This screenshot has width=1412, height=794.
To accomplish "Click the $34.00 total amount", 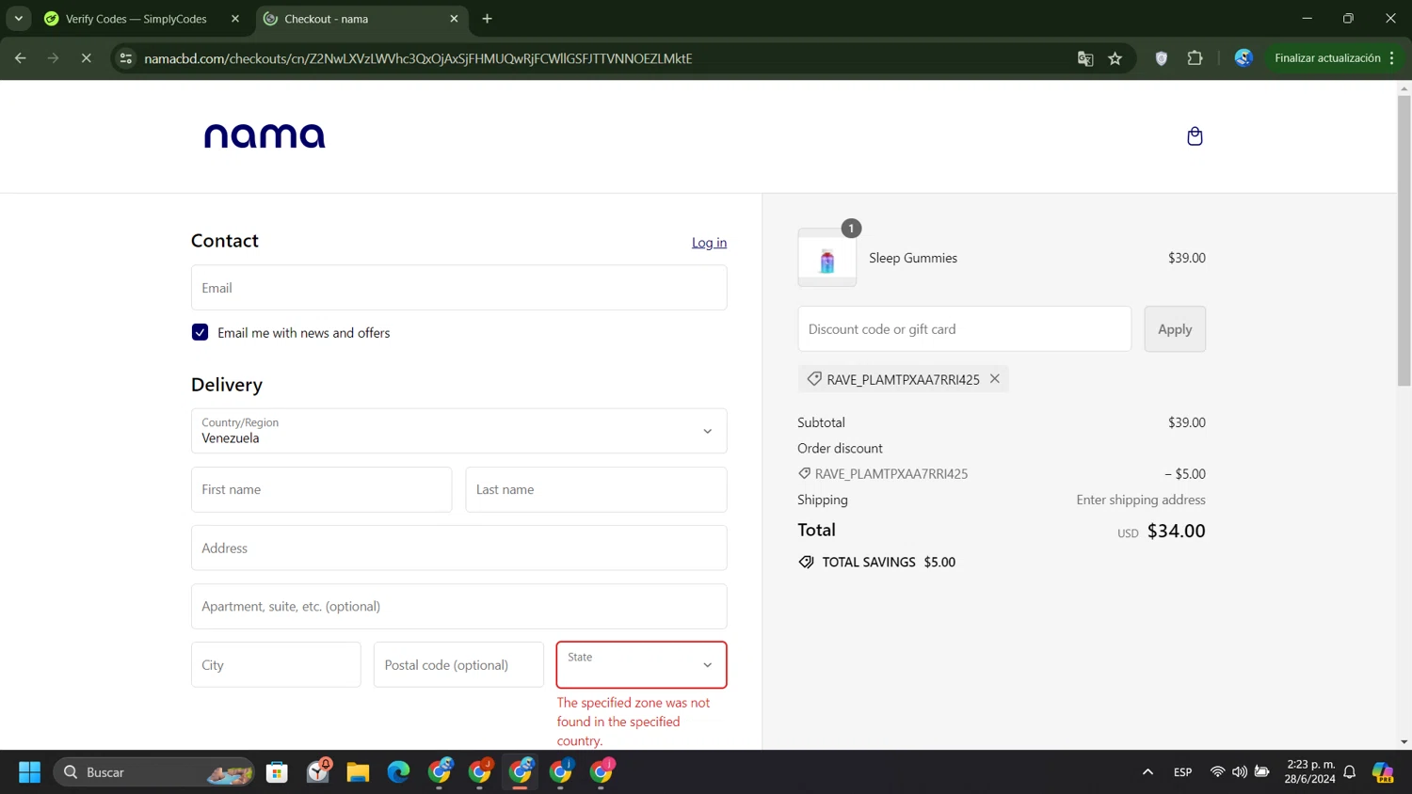I will coord(1177,531).
